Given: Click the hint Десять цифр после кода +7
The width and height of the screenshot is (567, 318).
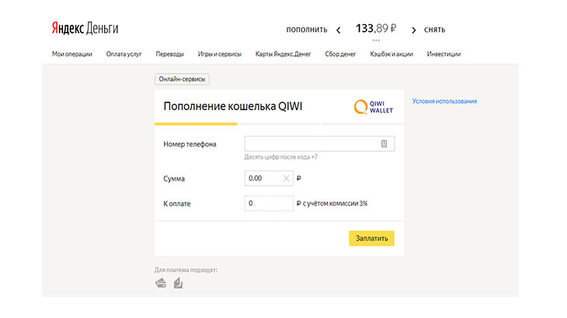Looking at the screenshot, I should [281, 157].
